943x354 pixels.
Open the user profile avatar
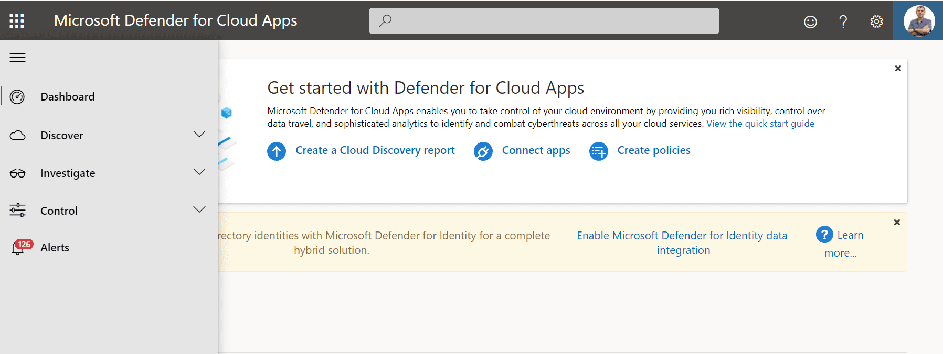pyautogui.click(x=918, y=21)
